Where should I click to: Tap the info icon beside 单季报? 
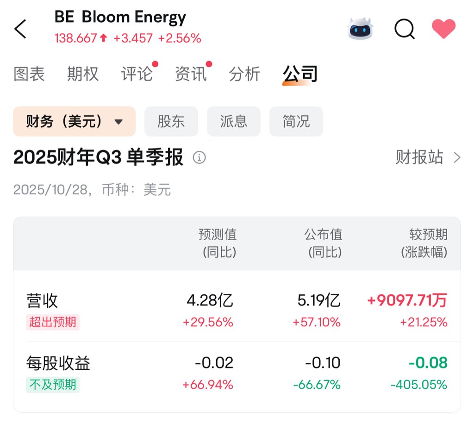(x=199, y=158)
